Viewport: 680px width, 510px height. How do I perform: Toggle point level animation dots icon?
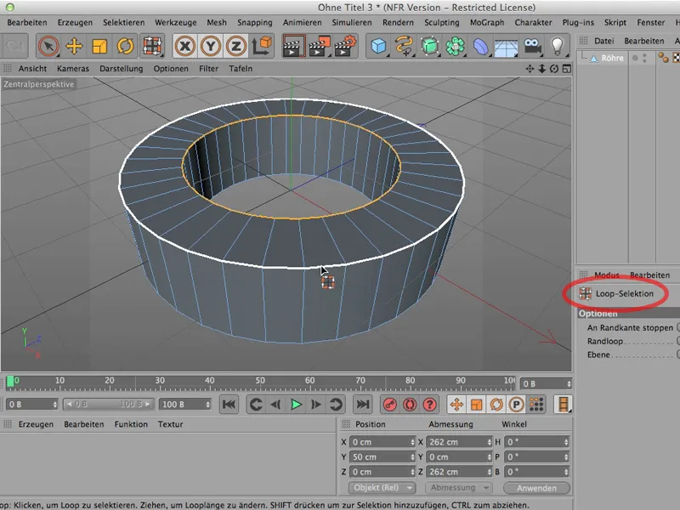click(x=536, y=405)
